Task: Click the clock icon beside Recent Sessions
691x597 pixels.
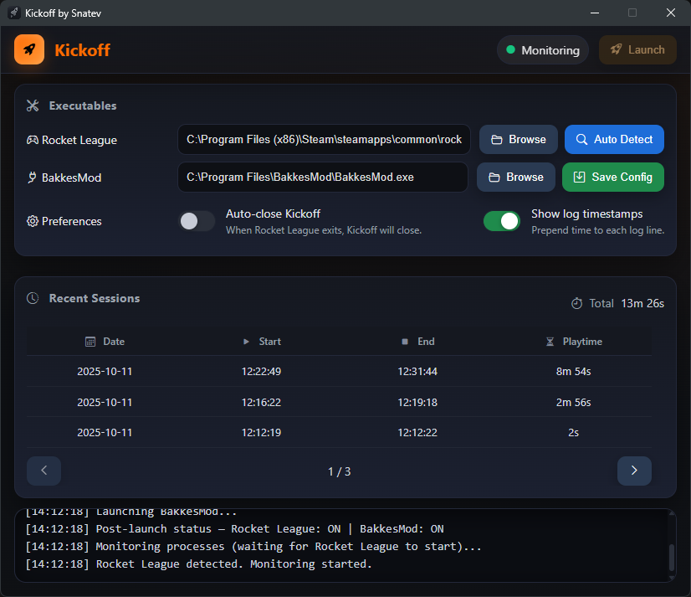Action: [33, 298]
